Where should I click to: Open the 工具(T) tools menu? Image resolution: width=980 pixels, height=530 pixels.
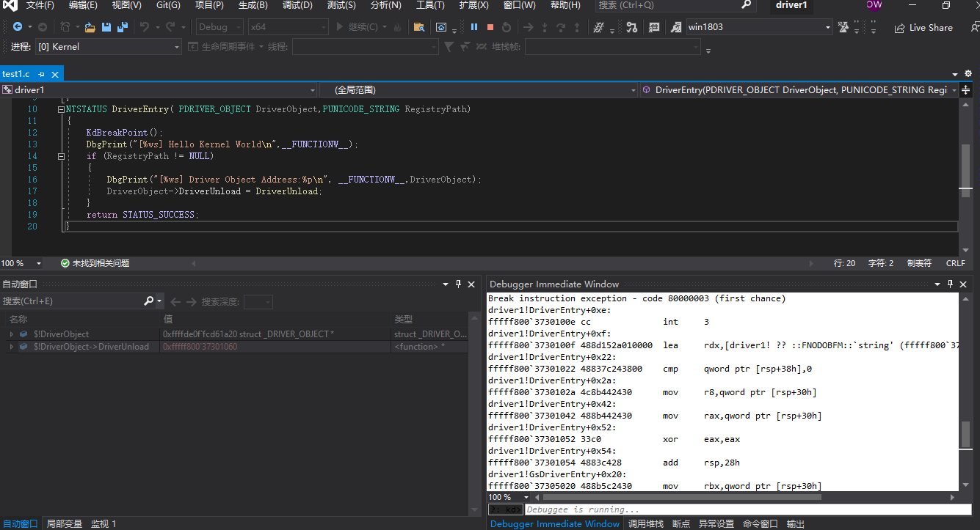click(x=430, y=5)
